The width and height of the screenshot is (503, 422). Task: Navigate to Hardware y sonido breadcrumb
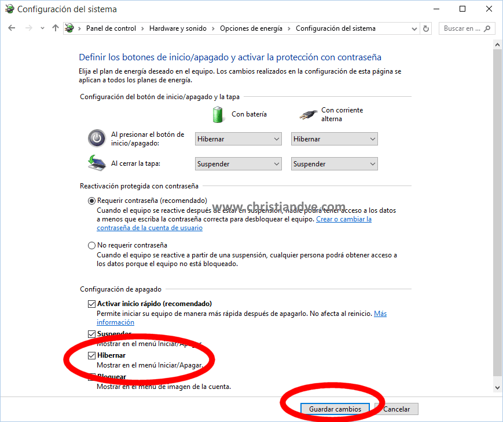(x=178, y=28)
